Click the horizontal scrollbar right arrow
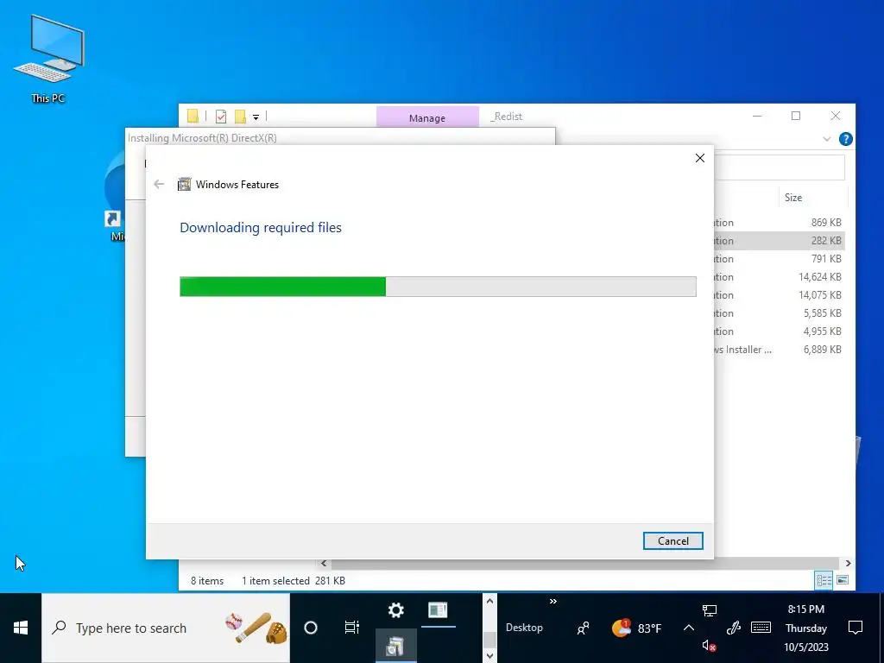 [848, 563]
